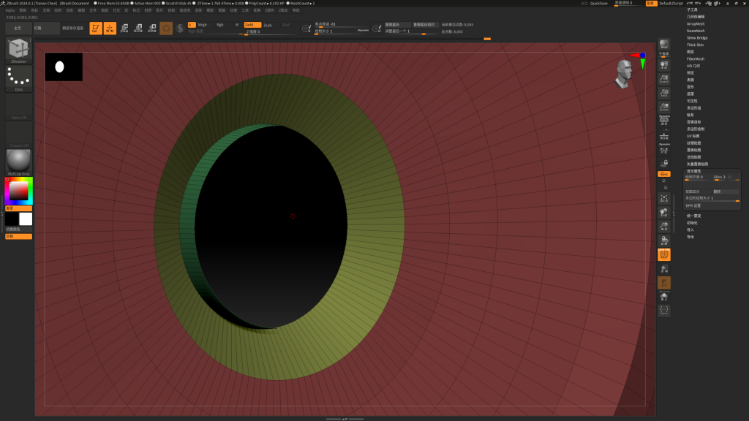Click the QuickSave button
Screen dimensions: 749x421
pos(598,4)
